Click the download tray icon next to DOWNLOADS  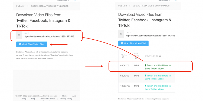pyautogui.click(x=160, y=56)
